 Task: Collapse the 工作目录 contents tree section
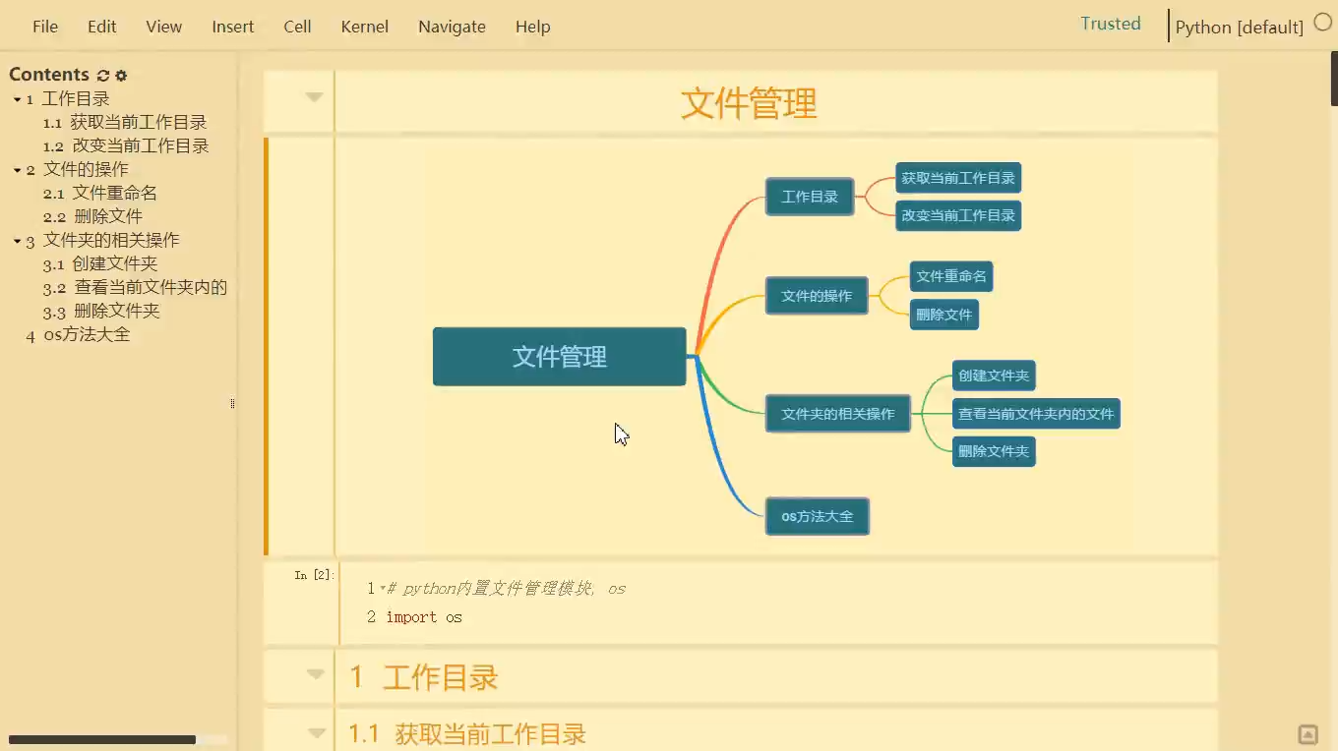coord(17,99)
